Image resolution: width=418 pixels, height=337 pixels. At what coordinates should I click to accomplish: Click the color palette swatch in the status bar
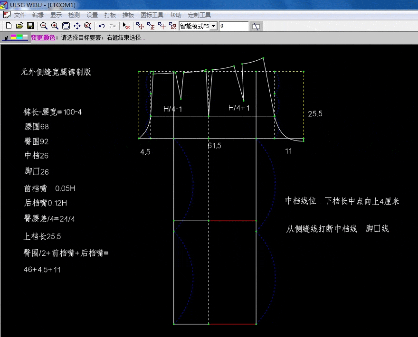coord(19,37)
